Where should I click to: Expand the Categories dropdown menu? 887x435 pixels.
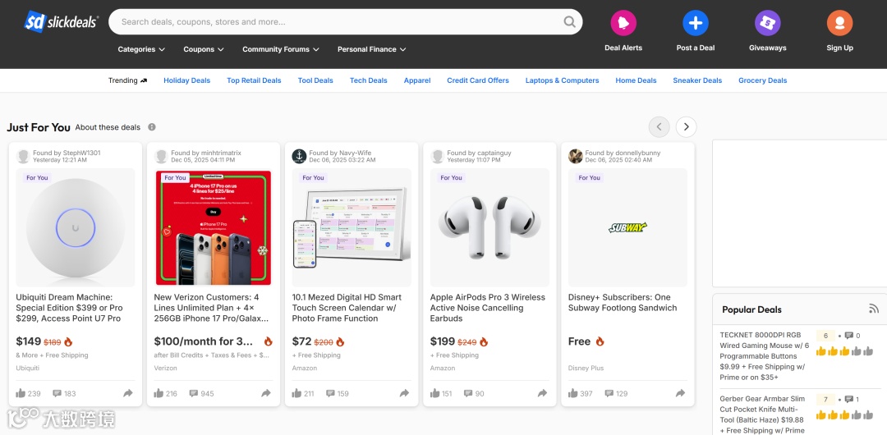click(141, 49)
